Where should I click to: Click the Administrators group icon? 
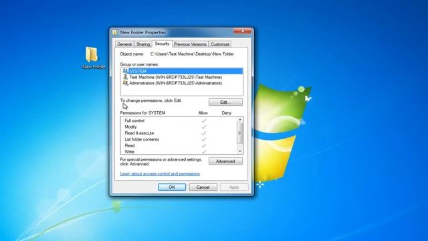[x=125, y=83]
